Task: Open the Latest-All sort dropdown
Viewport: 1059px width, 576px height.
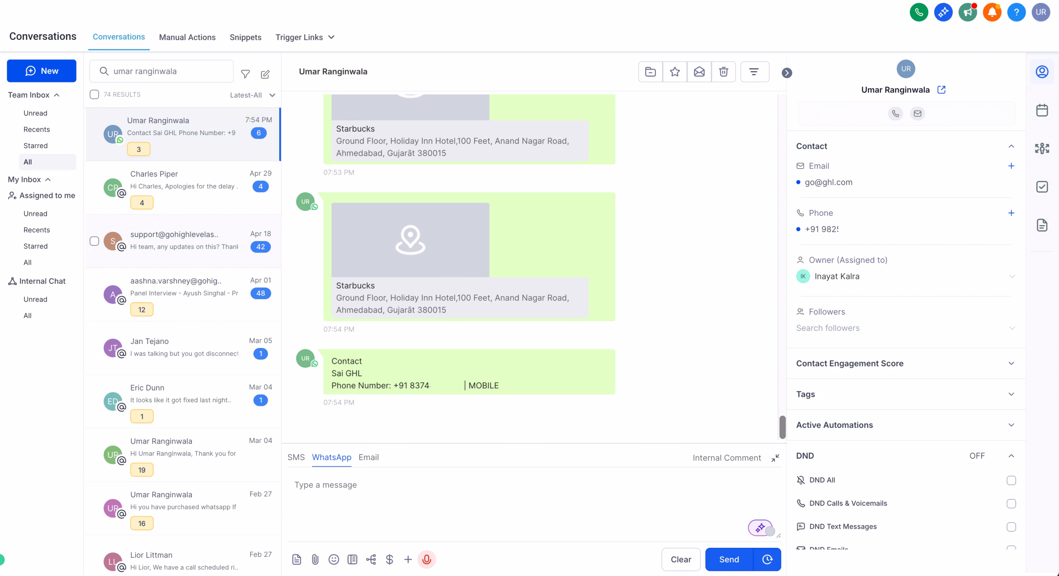Action: (x=252, y=95)
